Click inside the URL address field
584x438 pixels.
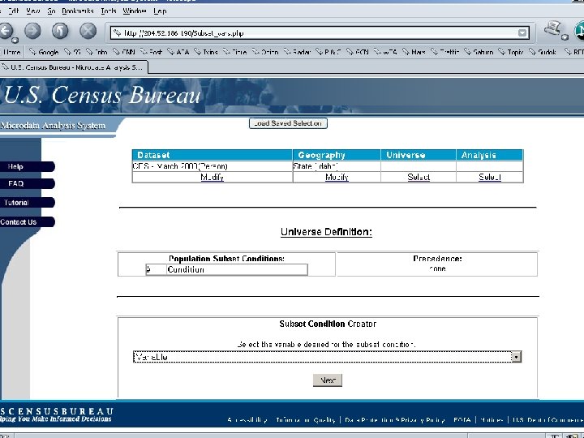pyautogui.click(x=320, y=33)
